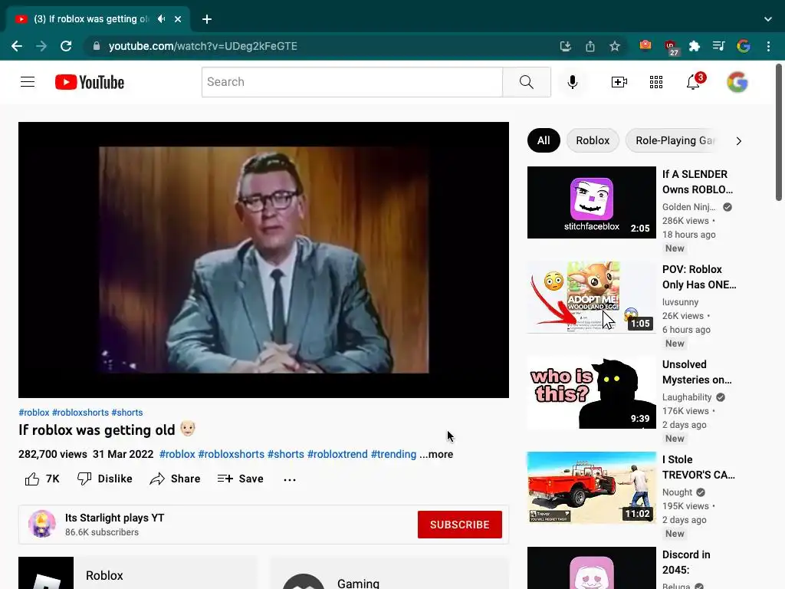Click the Nought channel name
This screenshot has width=785, height=589.
click(x=678, y=492)
